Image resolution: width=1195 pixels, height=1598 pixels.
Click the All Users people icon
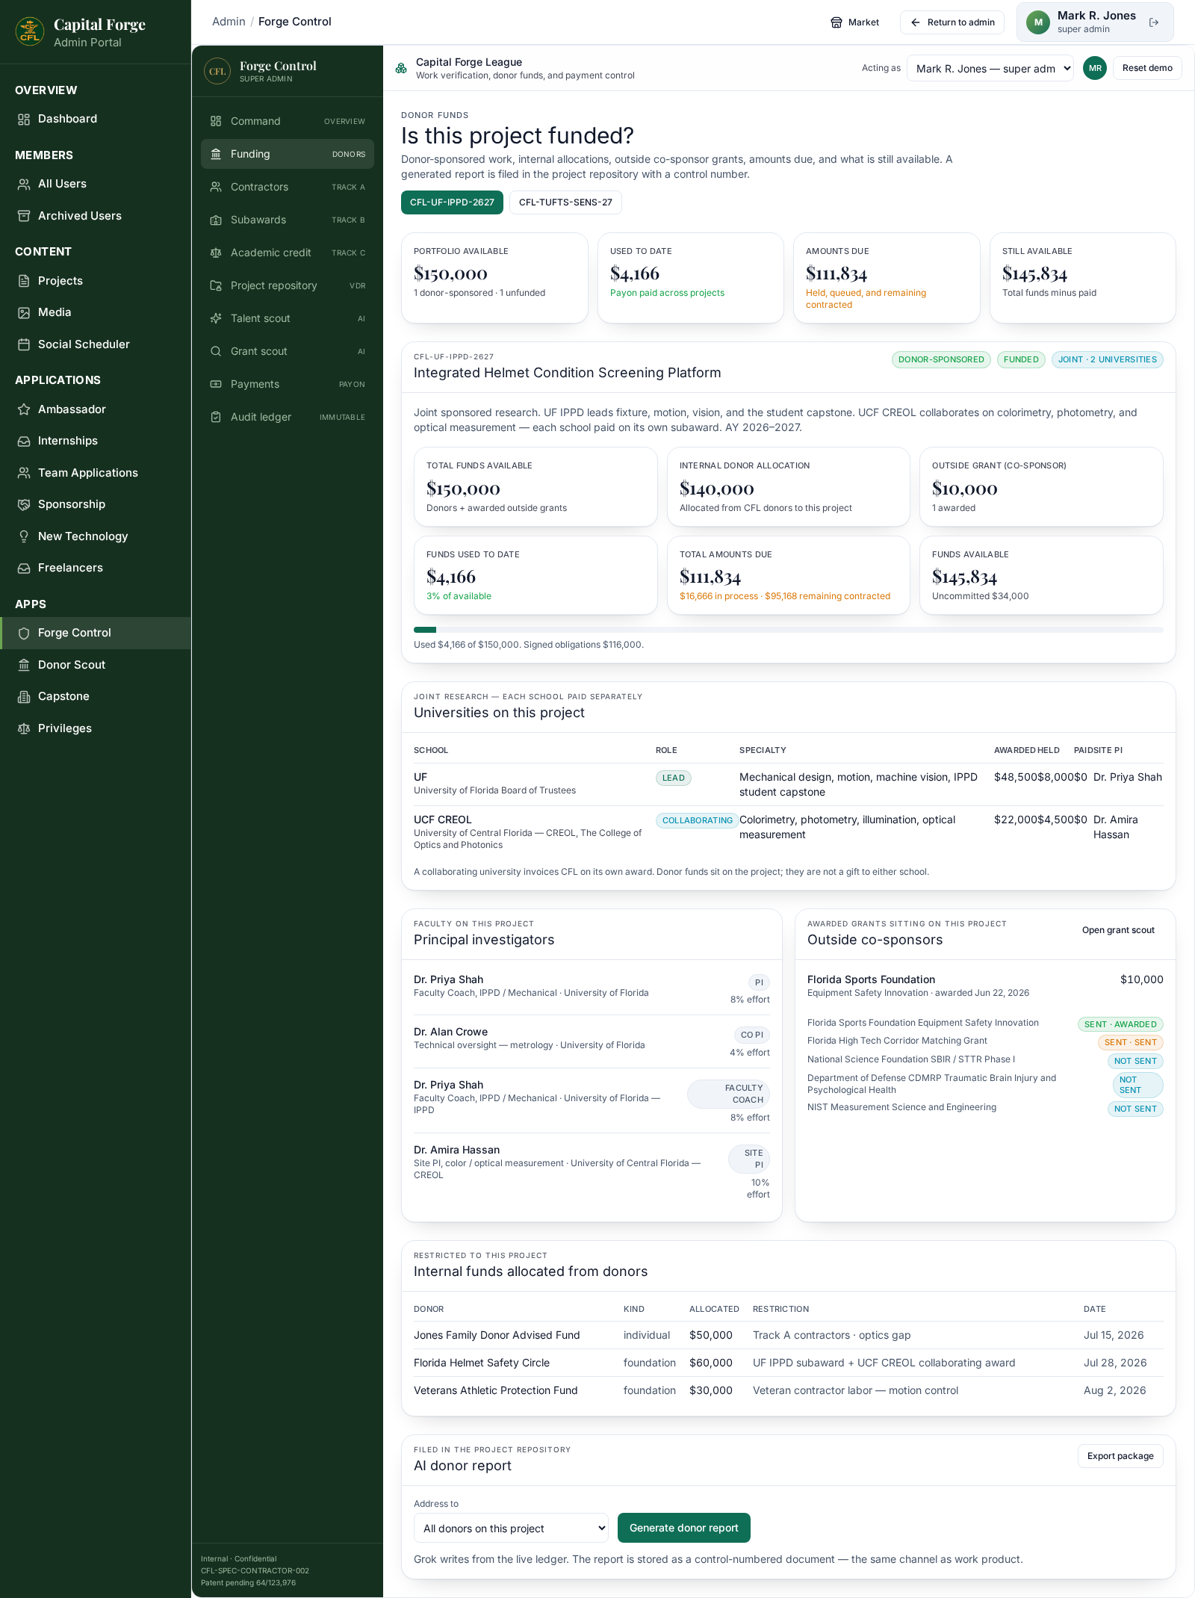[24, 184]
